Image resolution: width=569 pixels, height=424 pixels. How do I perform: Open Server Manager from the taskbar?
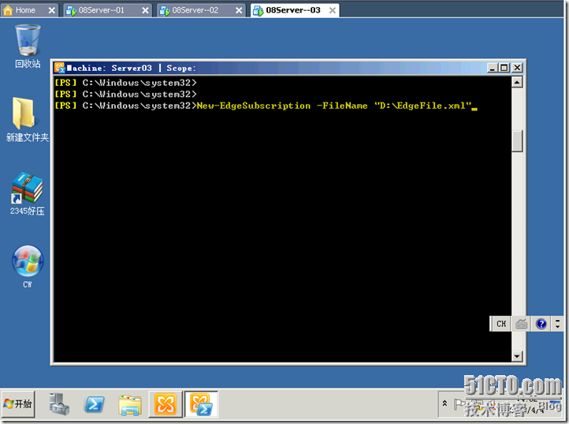[x=59, y=404]
